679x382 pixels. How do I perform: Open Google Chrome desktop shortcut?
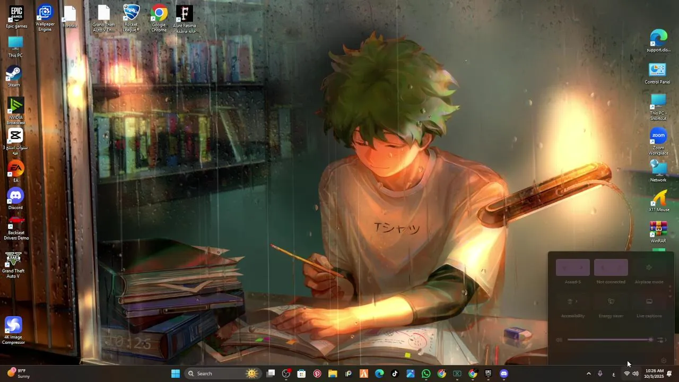159,18
